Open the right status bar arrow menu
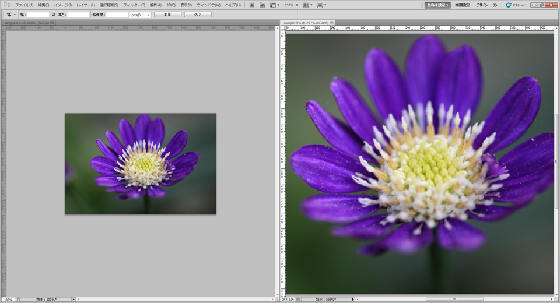 (x=353, y=300)
